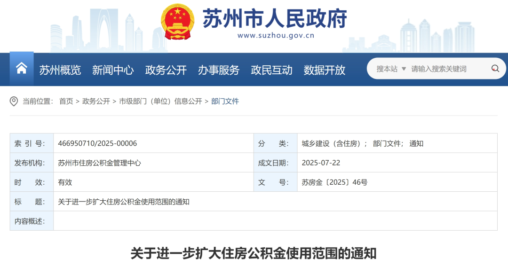Click the 成文日期 label cell
Viewport: 508px width, 266px height.
click(x=275, y=163)
